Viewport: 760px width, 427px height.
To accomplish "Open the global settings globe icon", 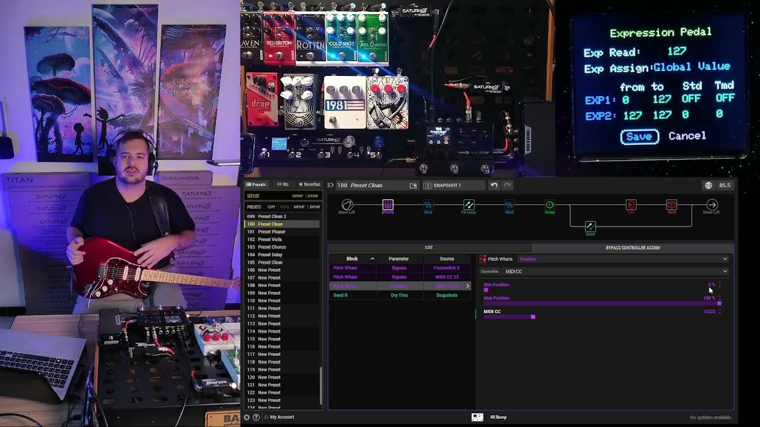I will tap(708, 186).
